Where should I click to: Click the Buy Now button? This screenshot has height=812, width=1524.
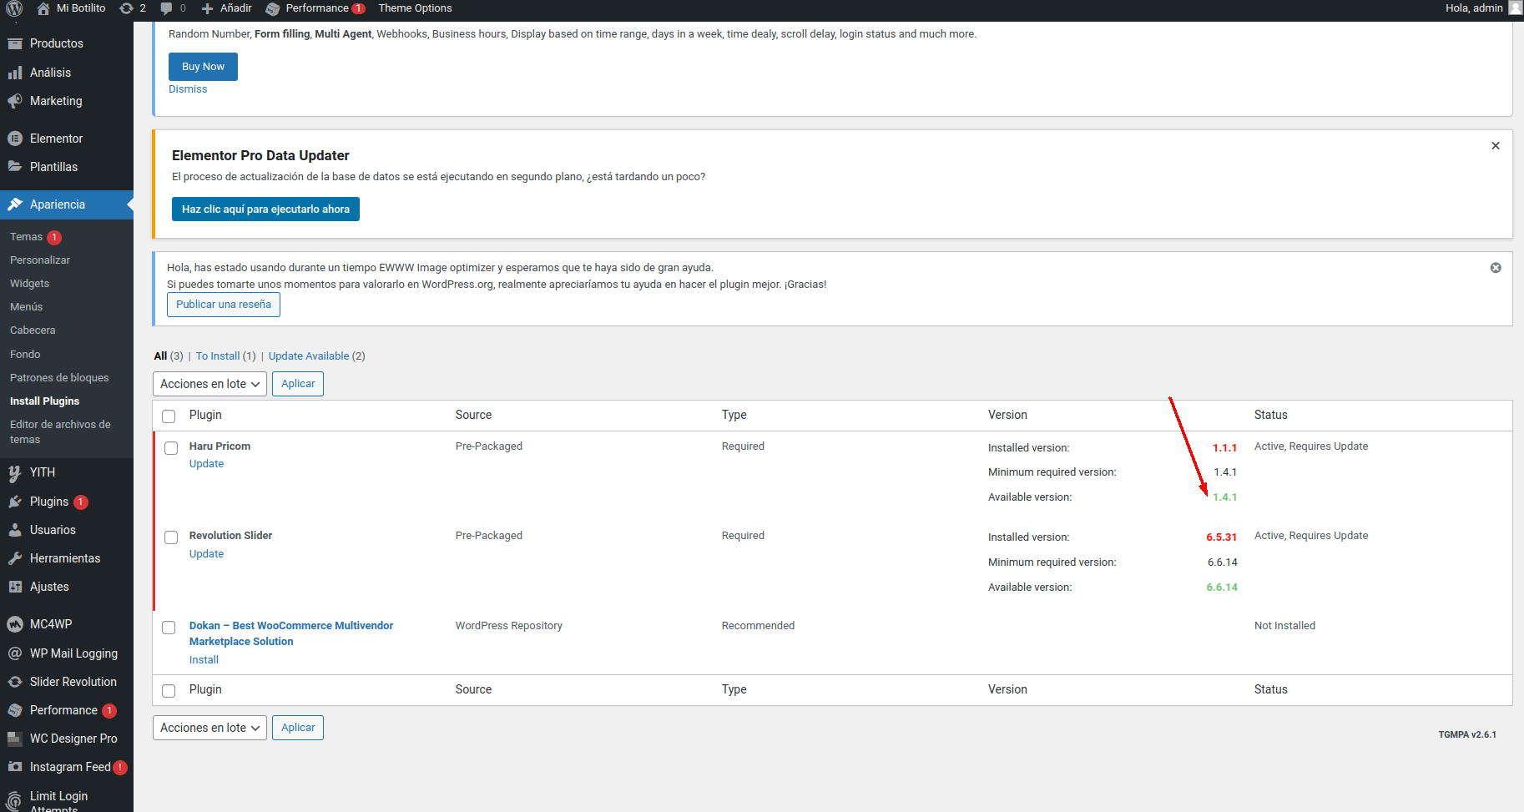[x=203, y=67]
